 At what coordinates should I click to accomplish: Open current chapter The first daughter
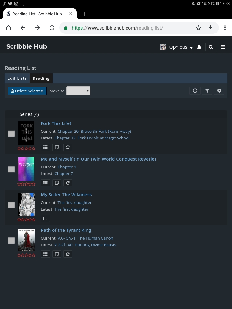75,202
